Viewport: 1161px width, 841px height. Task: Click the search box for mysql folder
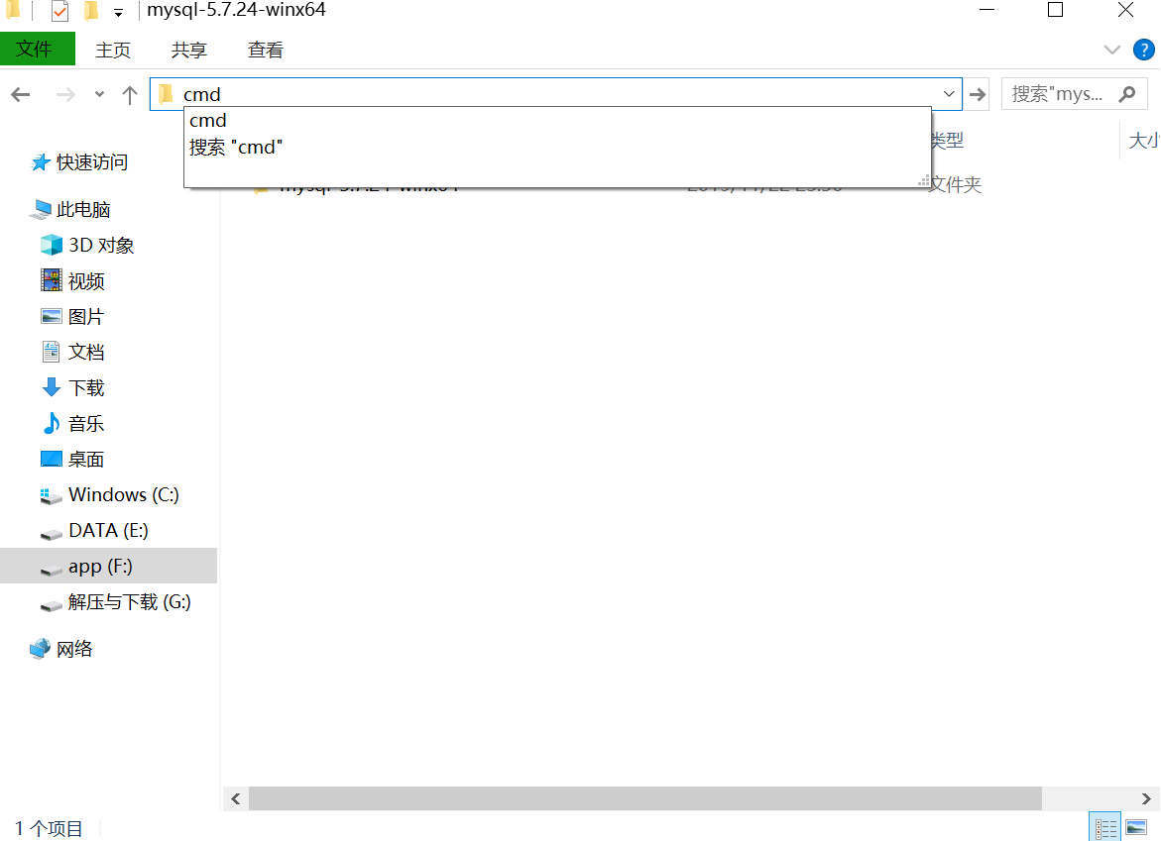(x=1074, y=94)
